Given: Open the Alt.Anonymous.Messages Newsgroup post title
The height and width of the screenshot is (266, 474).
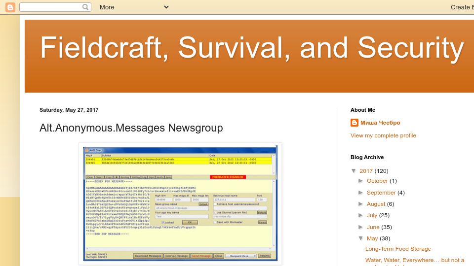Looking at the screenshot, I should [131, 128].
